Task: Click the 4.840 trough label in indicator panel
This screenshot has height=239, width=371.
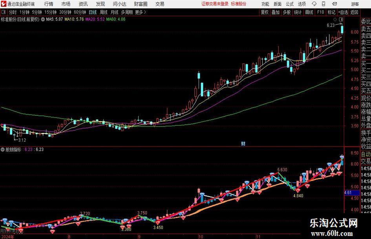Action: 298,196
